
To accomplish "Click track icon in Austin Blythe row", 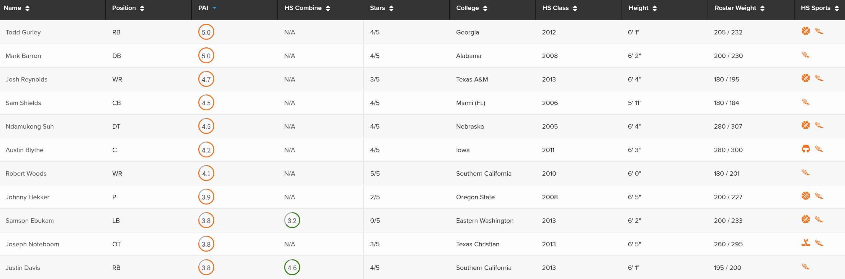I will pyautogui.click(x=819, y=149).
